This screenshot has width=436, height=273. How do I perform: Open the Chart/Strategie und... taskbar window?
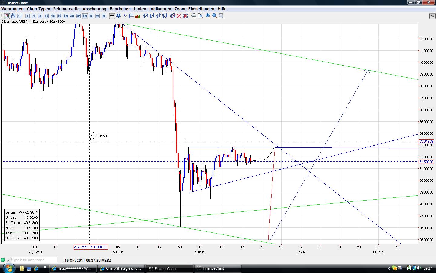coord(121,268)
